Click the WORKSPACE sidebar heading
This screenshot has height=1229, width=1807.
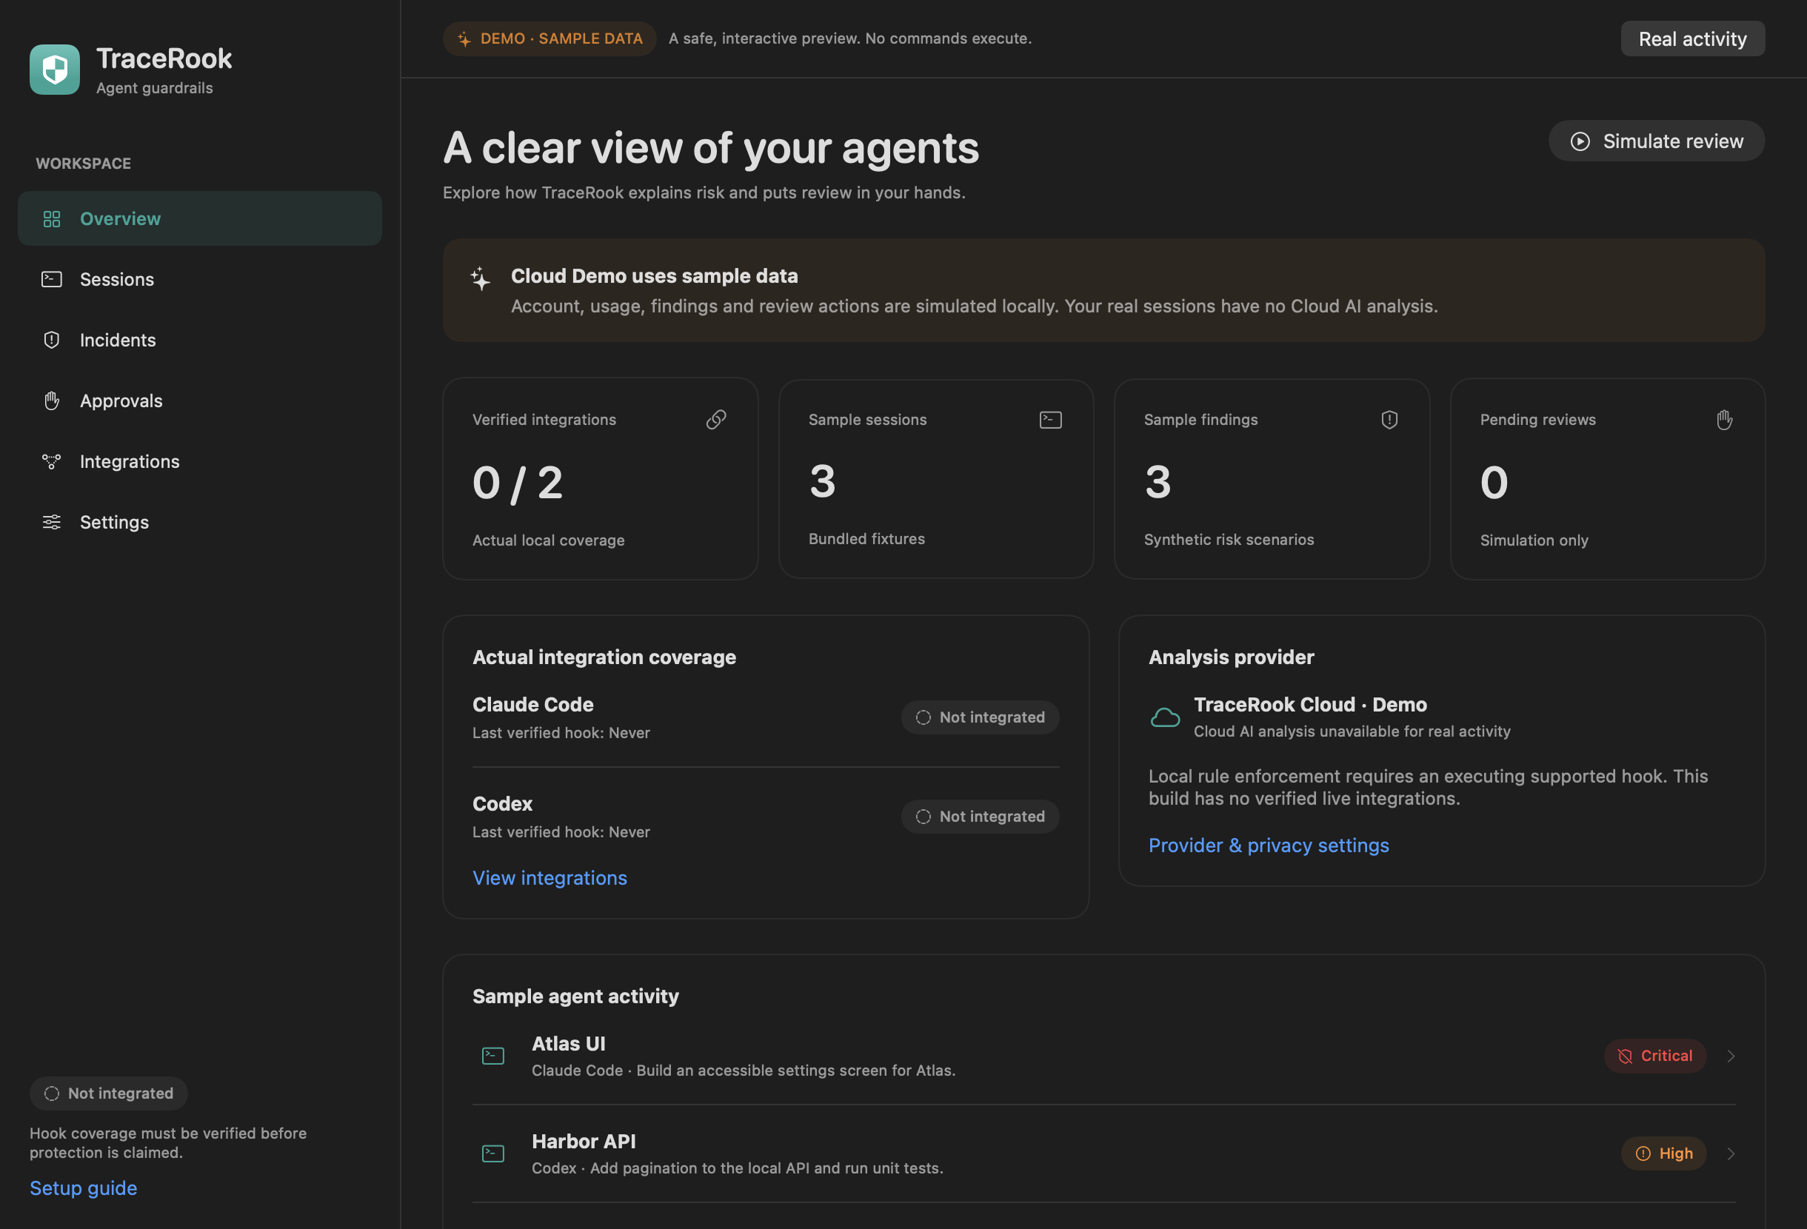(83, 164)
